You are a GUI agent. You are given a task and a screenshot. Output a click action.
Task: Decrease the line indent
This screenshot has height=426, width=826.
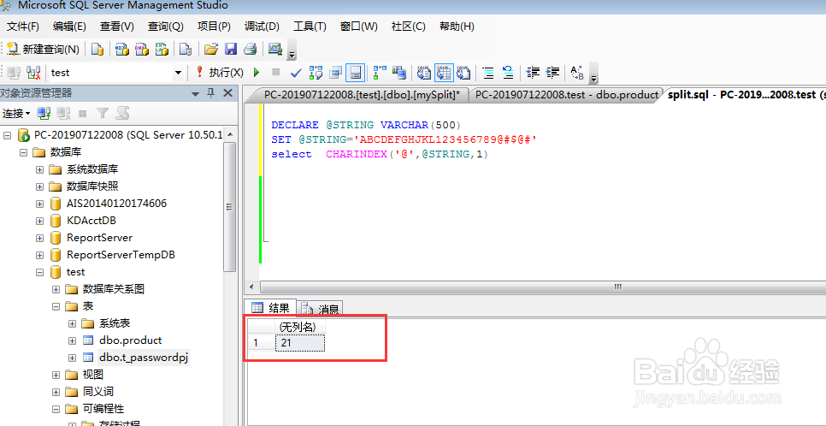(x=533, y=72)
